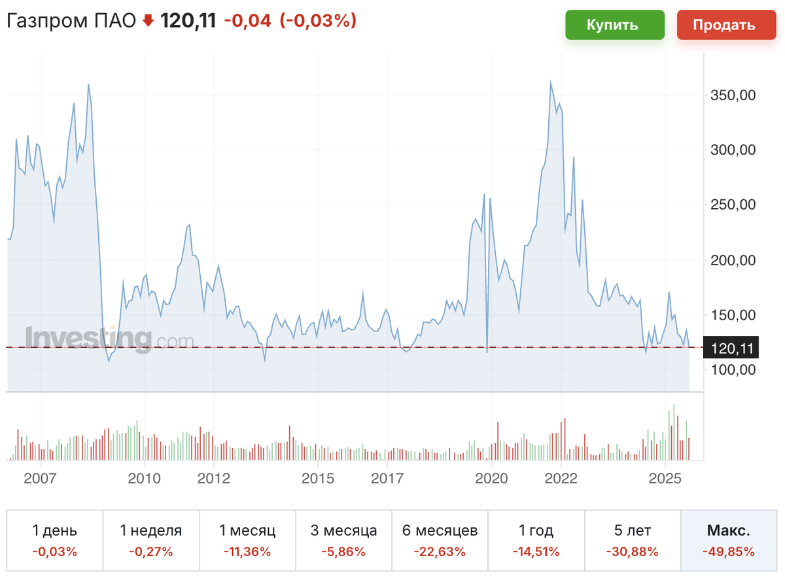This screenshot has width=785, height=579.
Task: Click the 2017 year label on time axis
Action: tap(387, 478)
